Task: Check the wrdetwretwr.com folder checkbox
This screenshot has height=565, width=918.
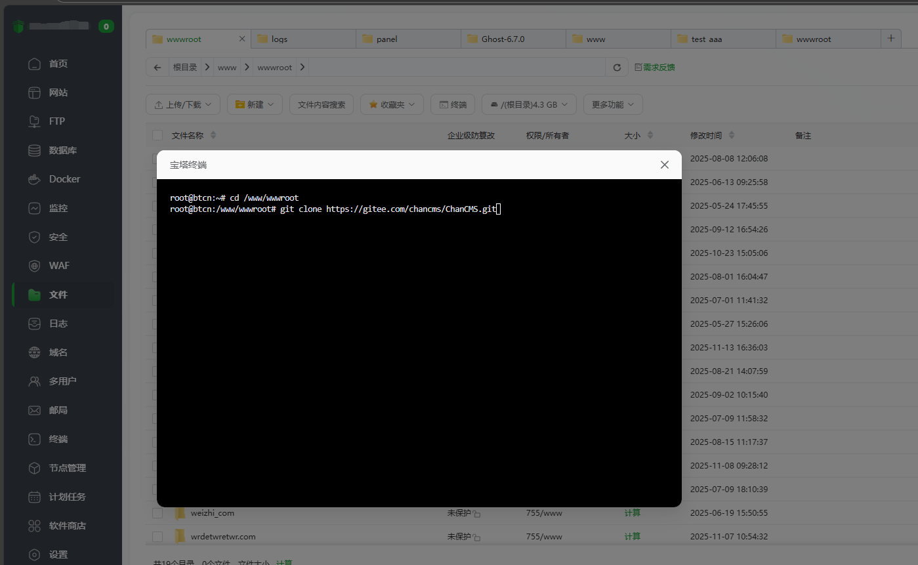Action: click(157, 537)
